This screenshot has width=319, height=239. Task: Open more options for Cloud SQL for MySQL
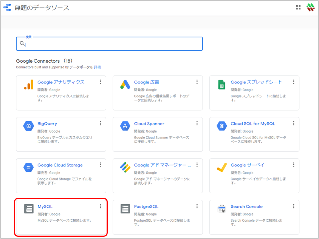(x=294, y=123)
